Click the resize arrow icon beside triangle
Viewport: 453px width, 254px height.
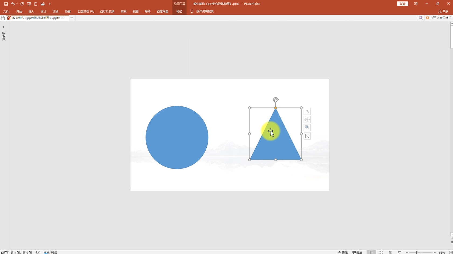[x=307, y=136]
